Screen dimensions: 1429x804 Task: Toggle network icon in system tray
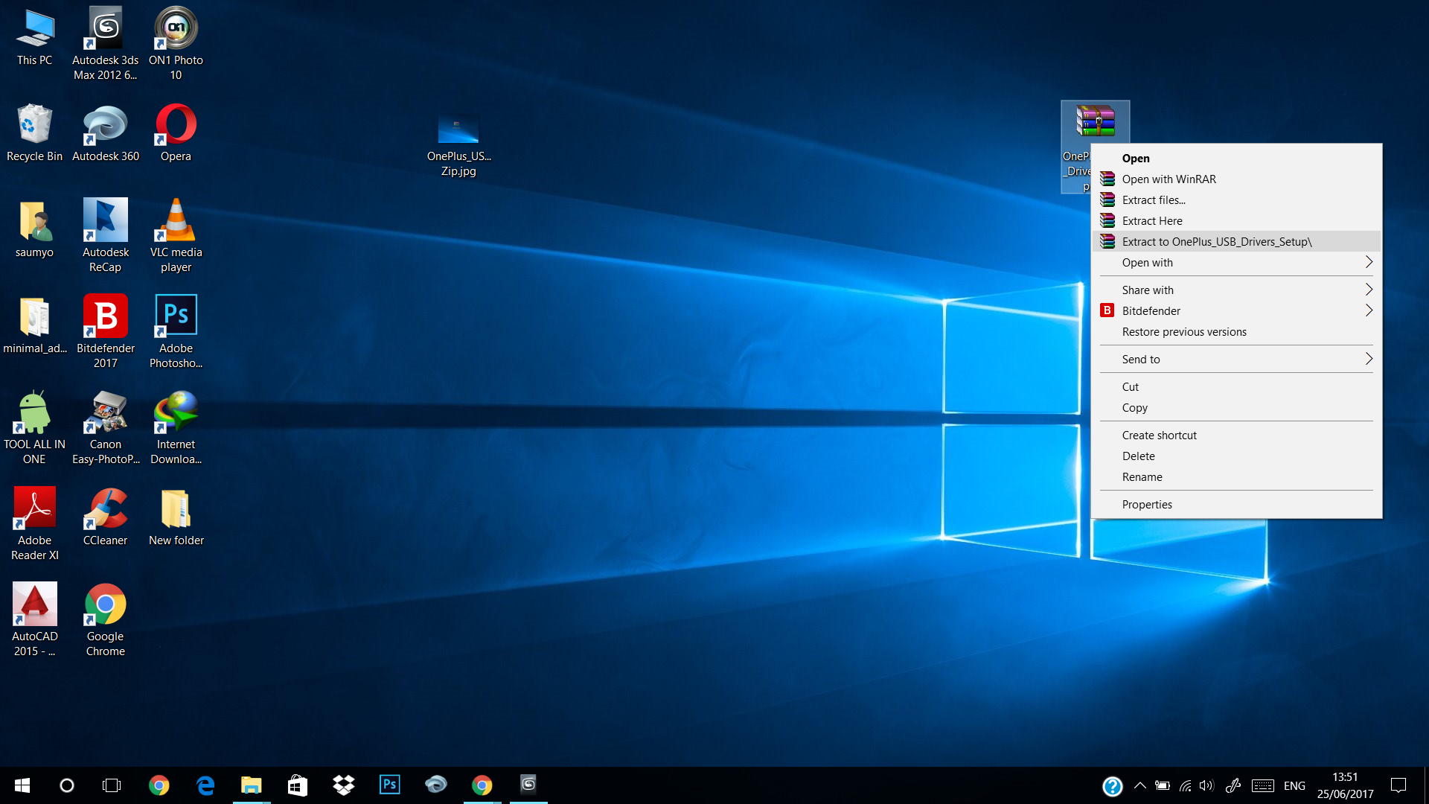pyautogui.click(x=1186, y=785)
